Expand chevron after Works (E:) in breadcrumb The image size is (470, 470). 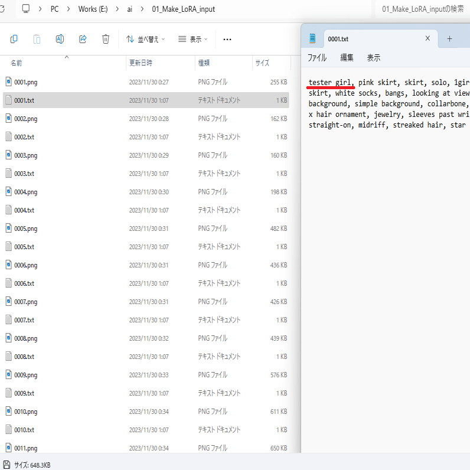click(x=117, y=9)
